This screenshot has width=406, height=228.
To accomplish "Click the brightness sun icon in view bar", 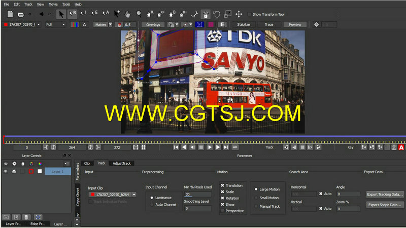I will coord(316,24).
